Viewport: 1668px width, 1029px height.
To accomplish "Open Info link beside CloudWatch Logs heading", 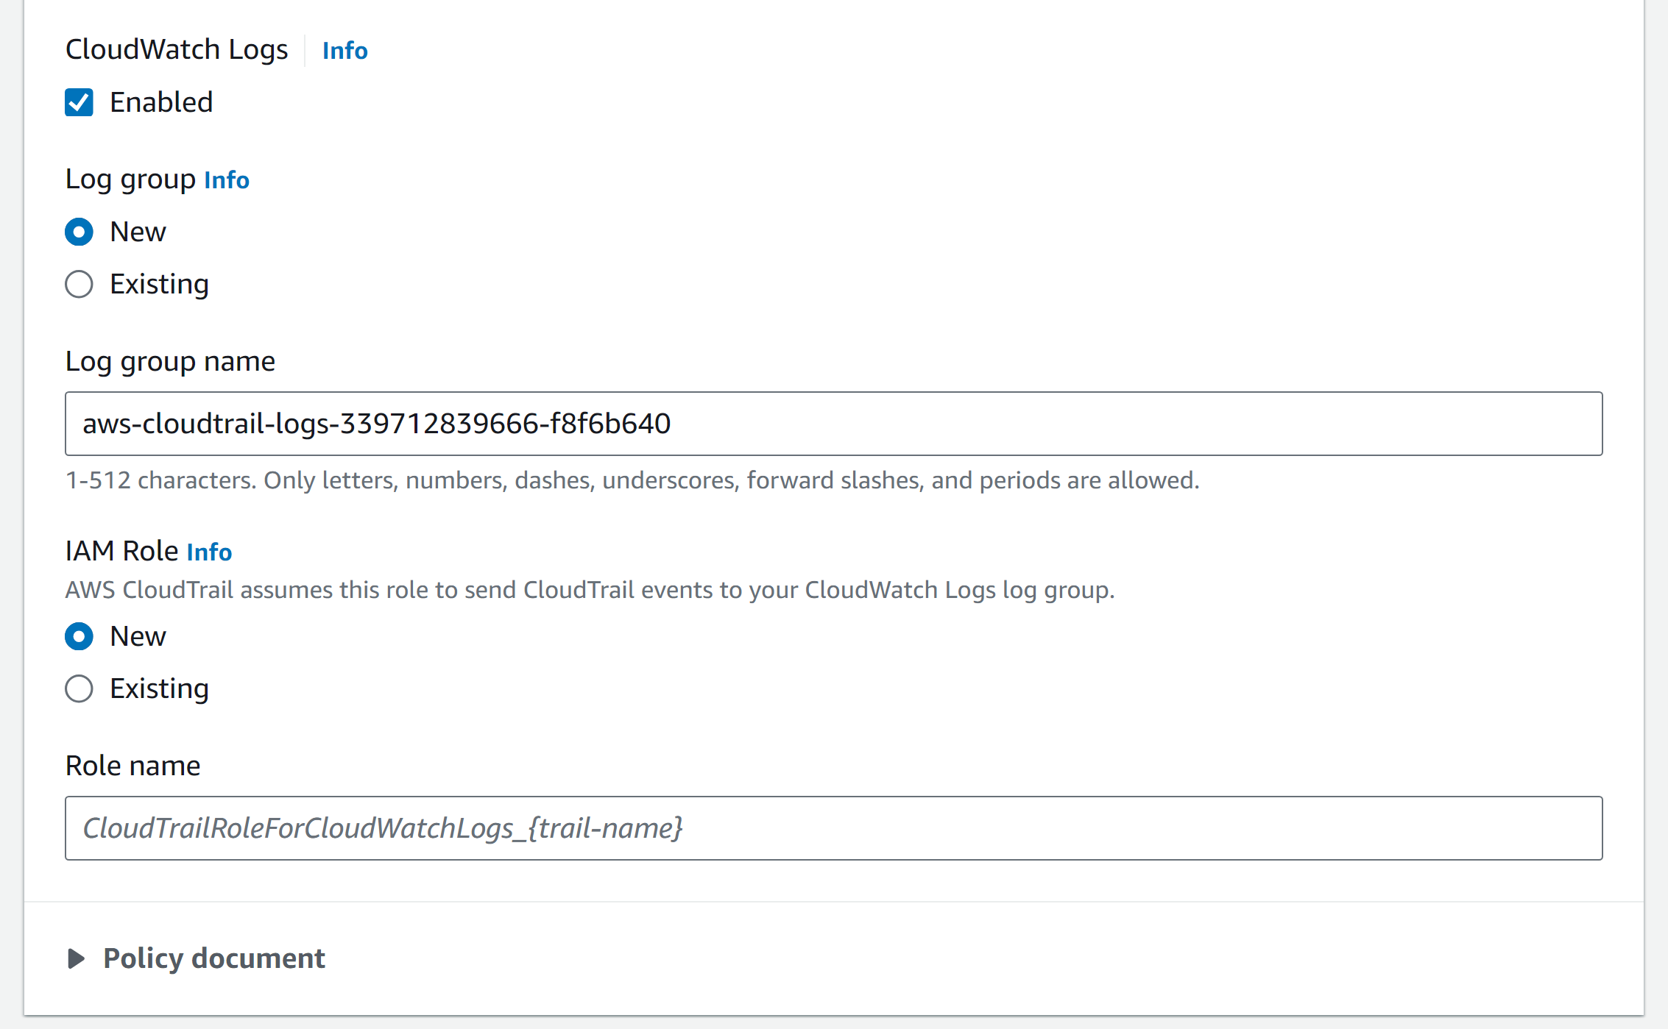I will coord(344,51).
